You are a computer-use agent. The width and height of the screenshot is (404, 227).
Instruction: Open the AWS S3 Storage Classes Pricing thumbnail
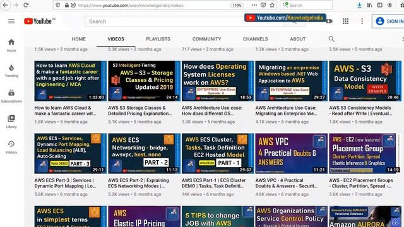[144, 81]
